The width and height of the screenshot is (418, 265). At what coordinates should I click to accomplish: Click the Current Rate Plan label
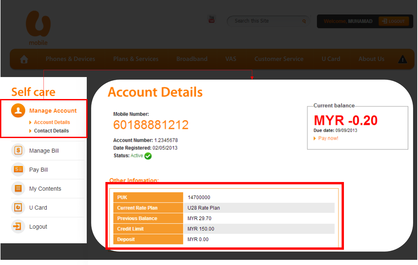click(148, 208)
